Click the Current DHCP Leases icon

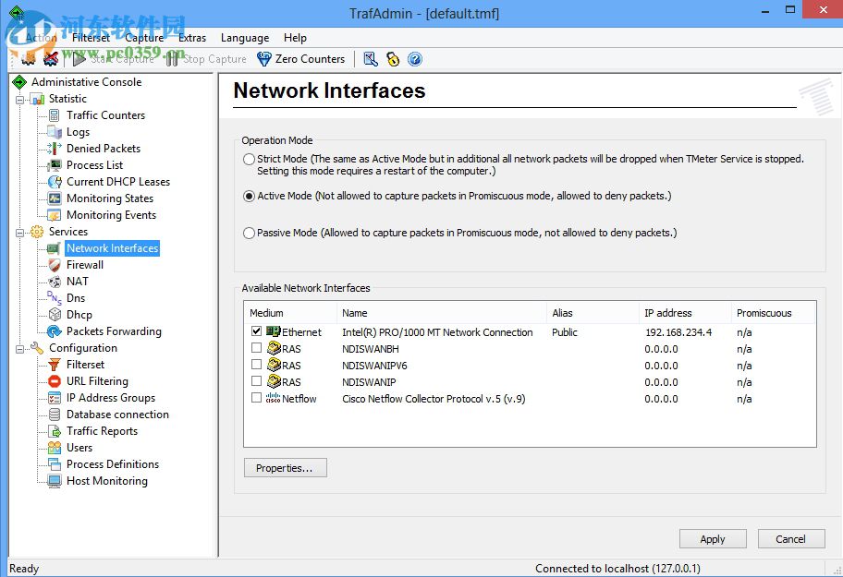click(55, 182)
